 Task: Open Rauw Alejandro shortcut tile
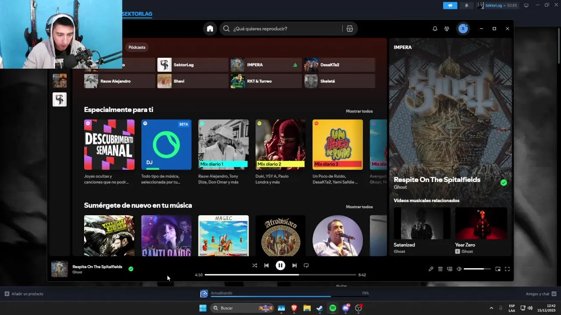point(119,81)
